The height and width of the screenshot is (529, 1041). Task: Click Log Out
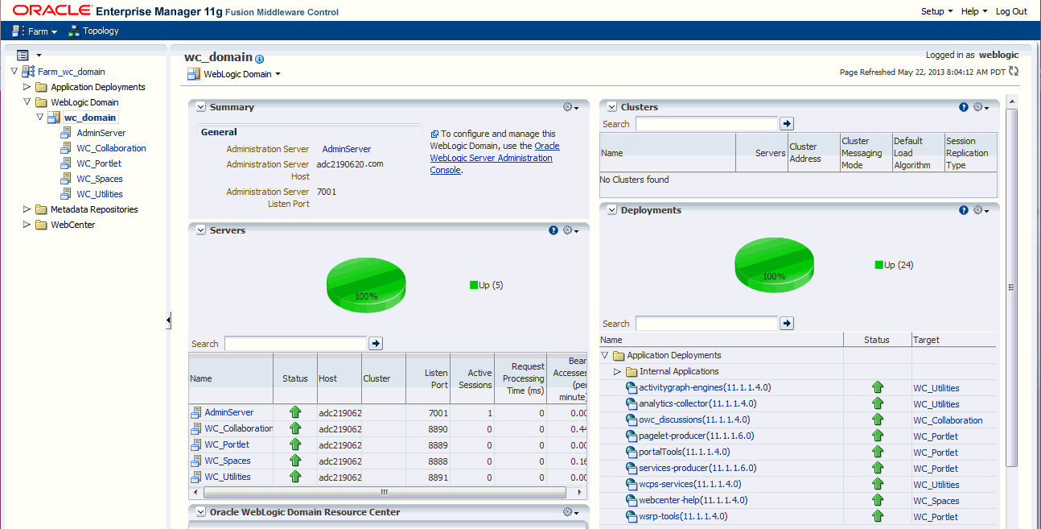(x=1011, y=11)
